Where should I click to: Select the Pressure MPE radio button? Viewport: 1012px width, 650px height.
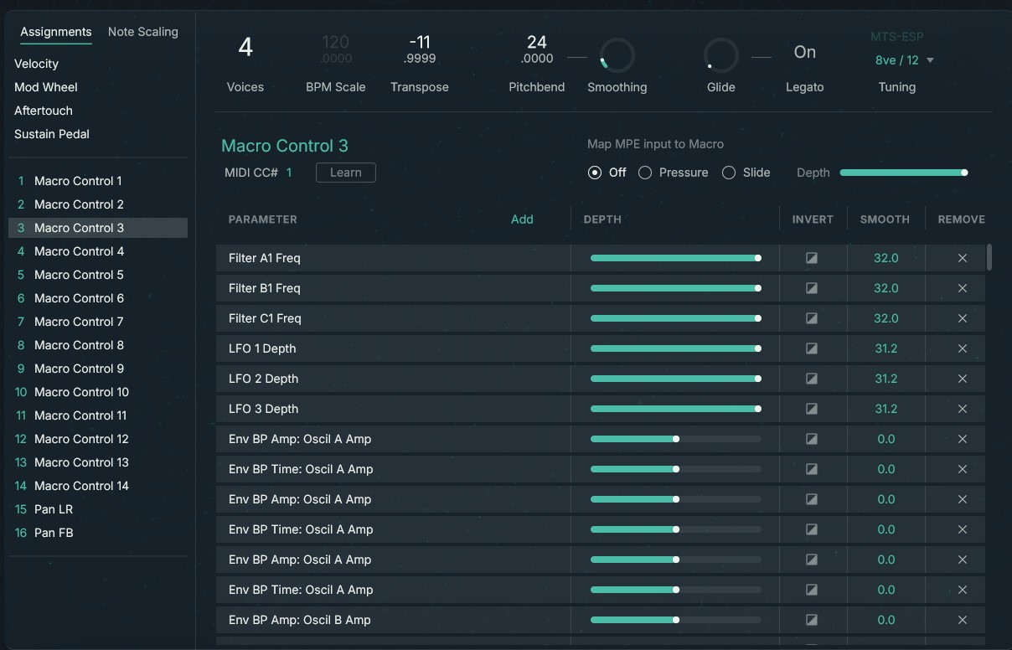[x=645, y=173]
